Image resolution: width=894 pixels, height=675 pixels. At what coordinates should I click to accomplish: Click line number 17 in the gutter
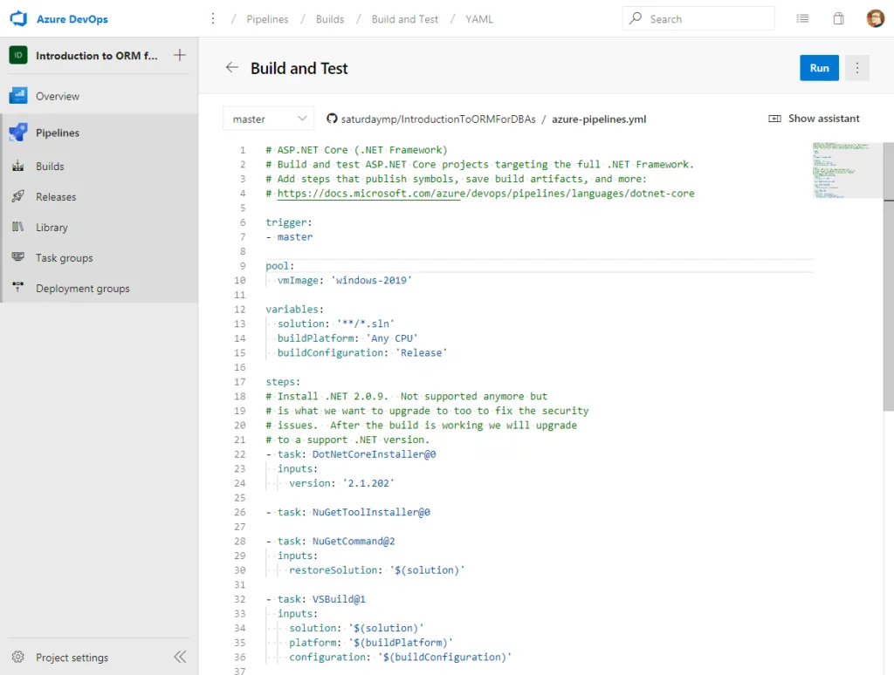[x=240, y=382]
